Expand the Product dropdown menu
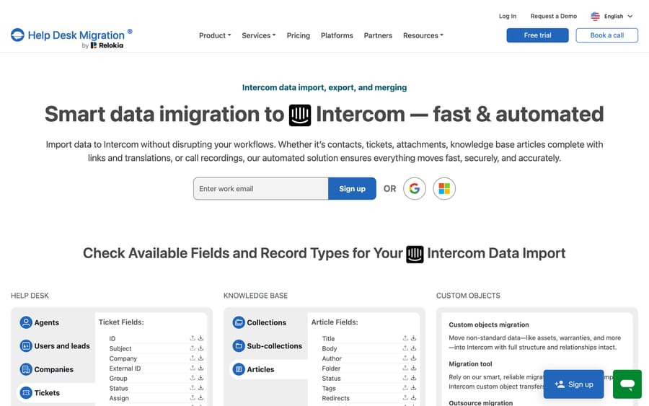 point(215,35)
